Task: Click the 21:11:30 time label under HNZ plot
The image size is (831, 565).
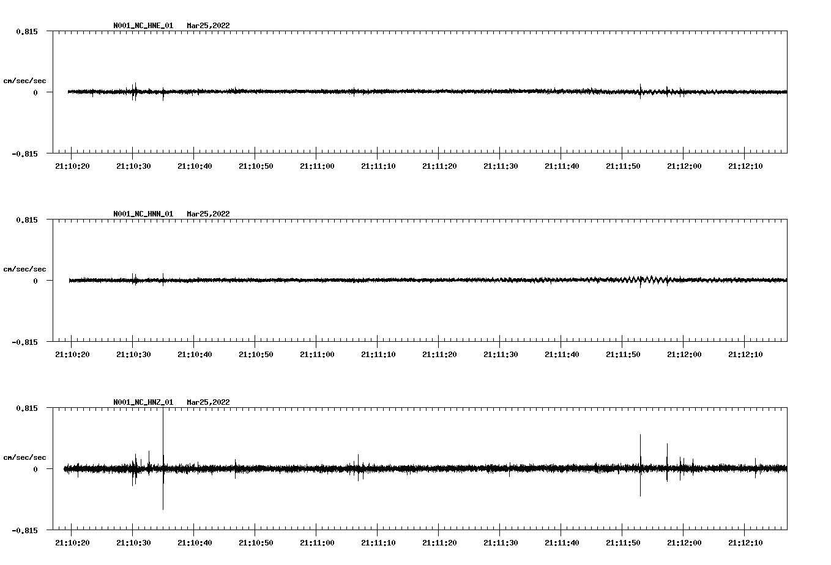Action: (x=501, y=542)
